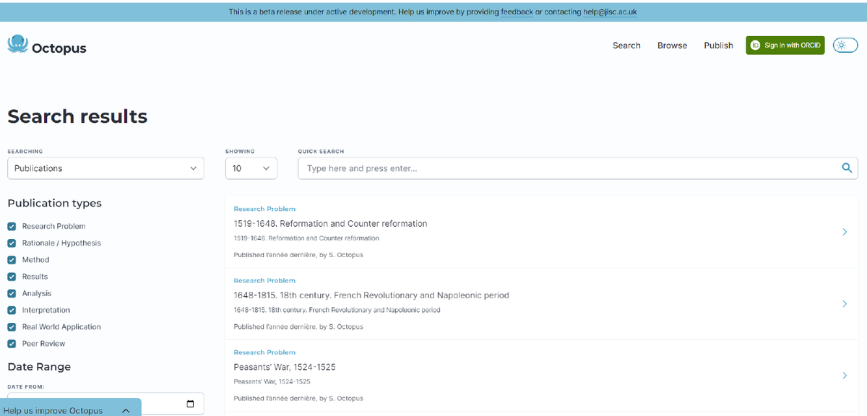Toggle the light/dark theme switch

[x=845, y=45]
